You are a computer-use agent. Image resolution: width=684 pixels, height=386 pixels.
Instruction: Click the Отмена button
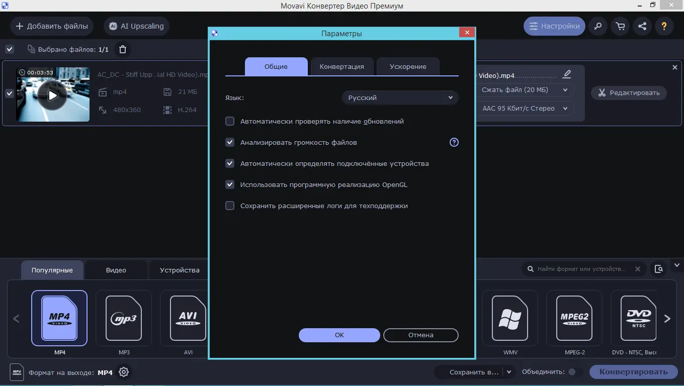tap(421, 335)
